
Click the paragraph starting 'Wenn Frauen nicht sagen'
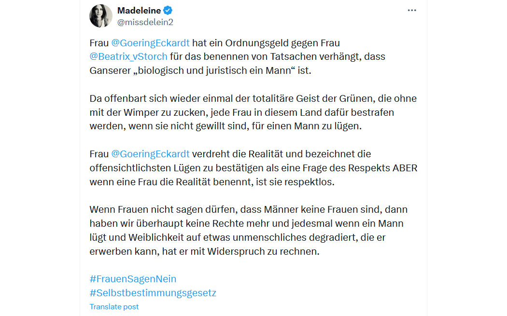248,231
